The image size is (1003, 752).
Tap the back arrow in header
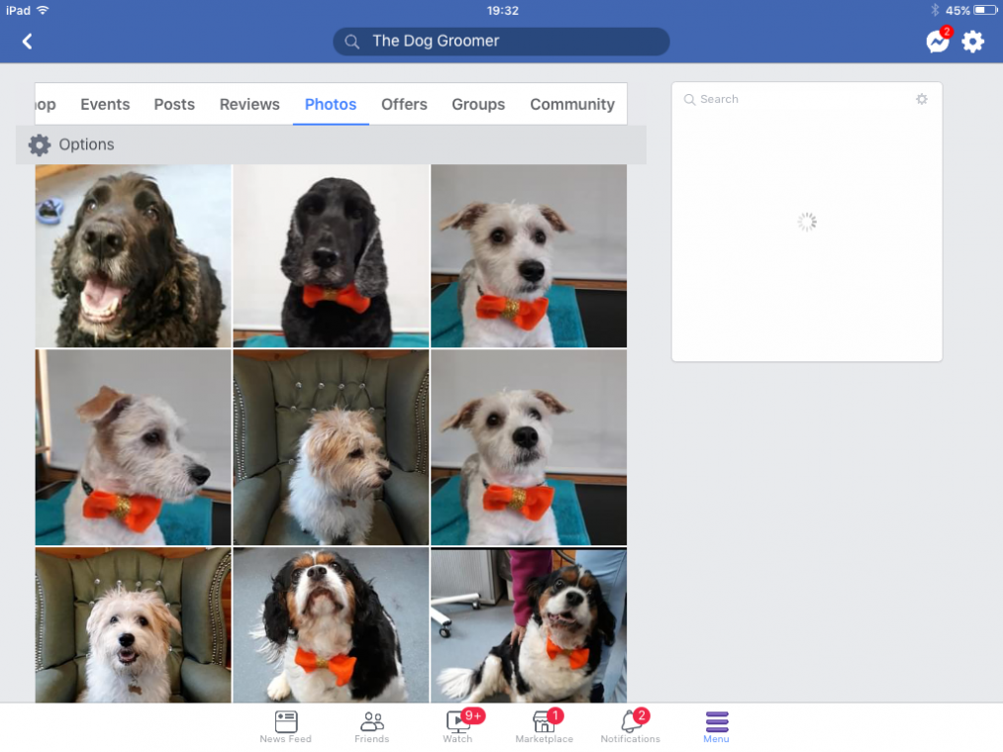pos(27,42)
